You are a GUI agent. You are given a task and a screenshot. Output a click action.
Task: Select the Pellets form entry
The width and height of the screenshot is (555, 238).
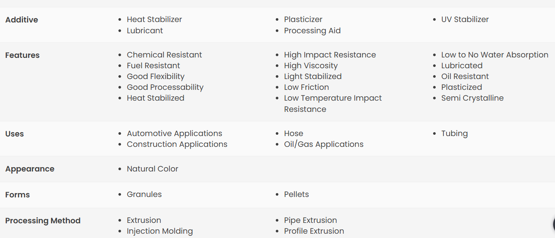[296, 194]
